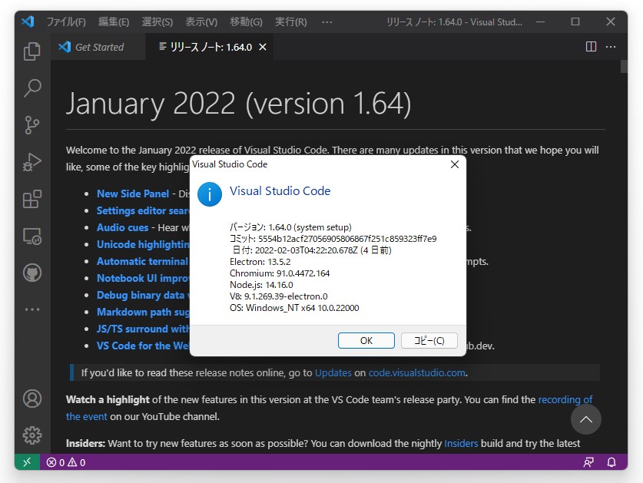Click the scroll-to-top arrow button
The image size is (643, 483).
click(x=586, y=419)
